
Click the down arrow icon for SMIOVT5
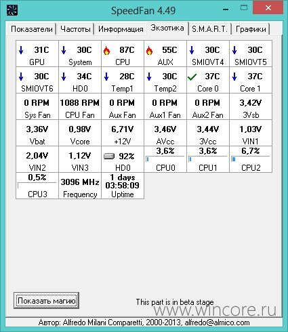234,50
